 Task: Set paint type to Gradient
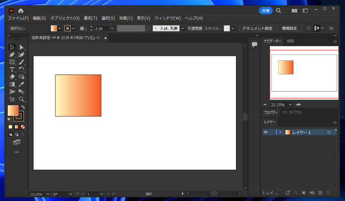pyautogui.click(x=17, y=127)
